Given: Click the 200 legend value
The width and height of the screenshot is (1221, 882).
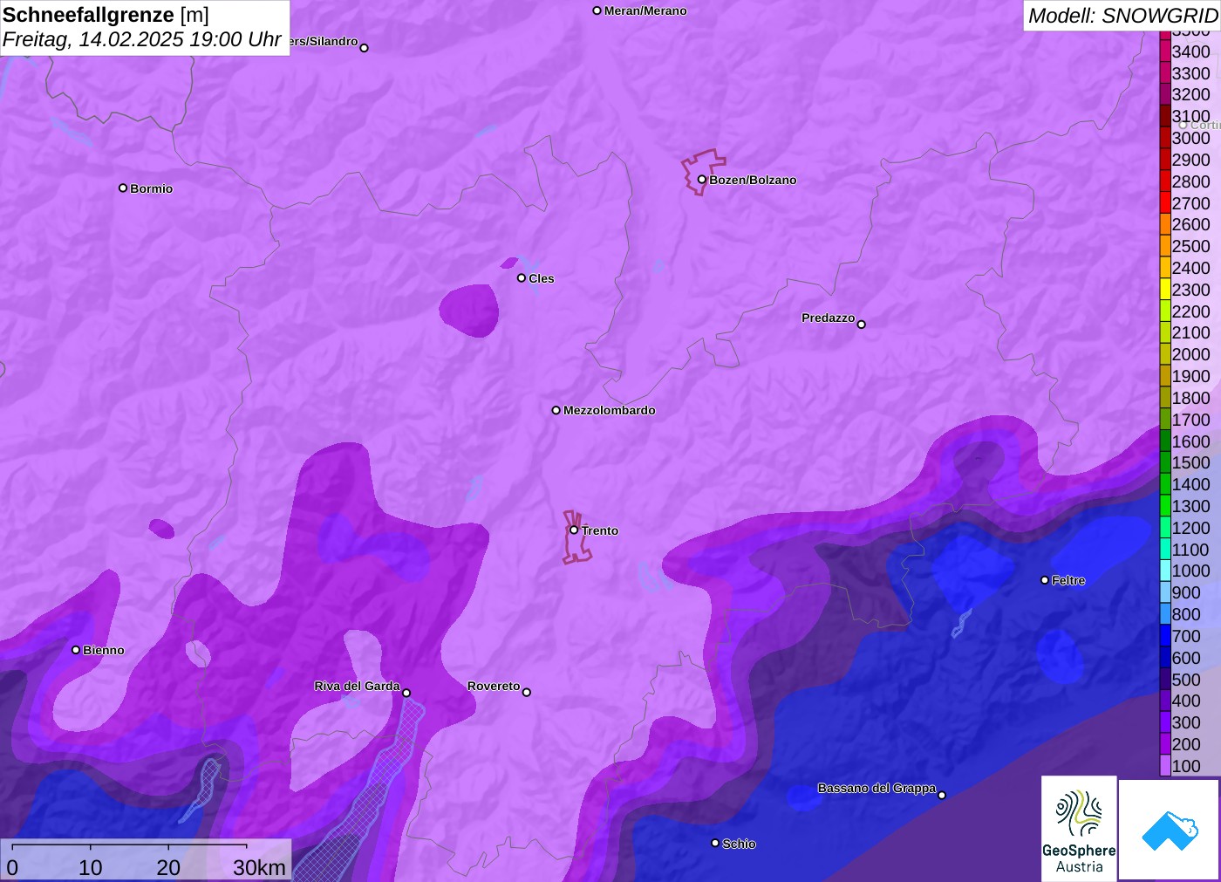Looking at the screenshot, I should [1186, 744].
